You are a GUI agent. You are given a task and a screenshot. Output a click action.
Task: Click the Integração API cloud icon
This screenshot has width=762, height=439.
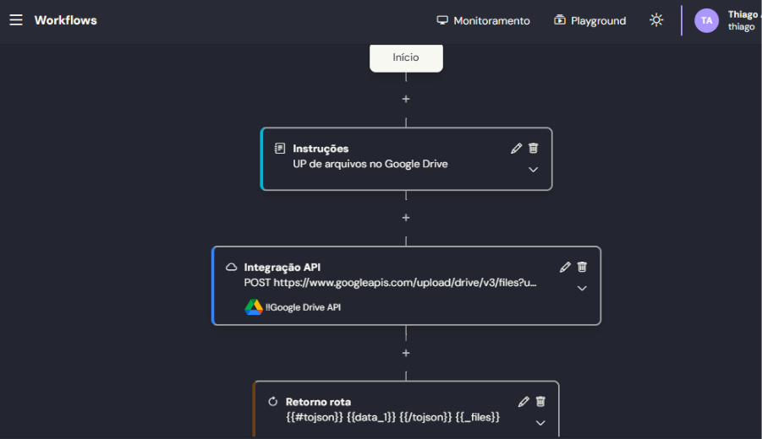pyautogui.click(x=232, y=267)
